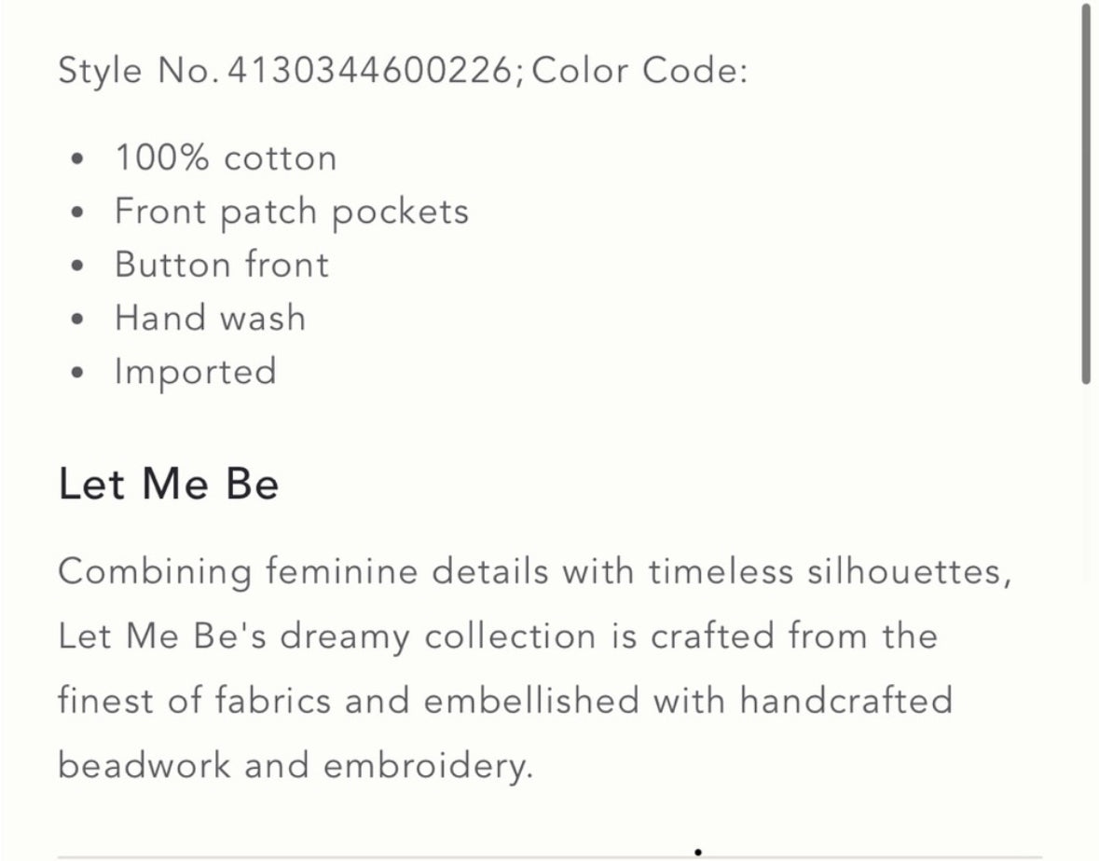
Task: Click the horizontal divider line at bottom
Action: [550, 856]
